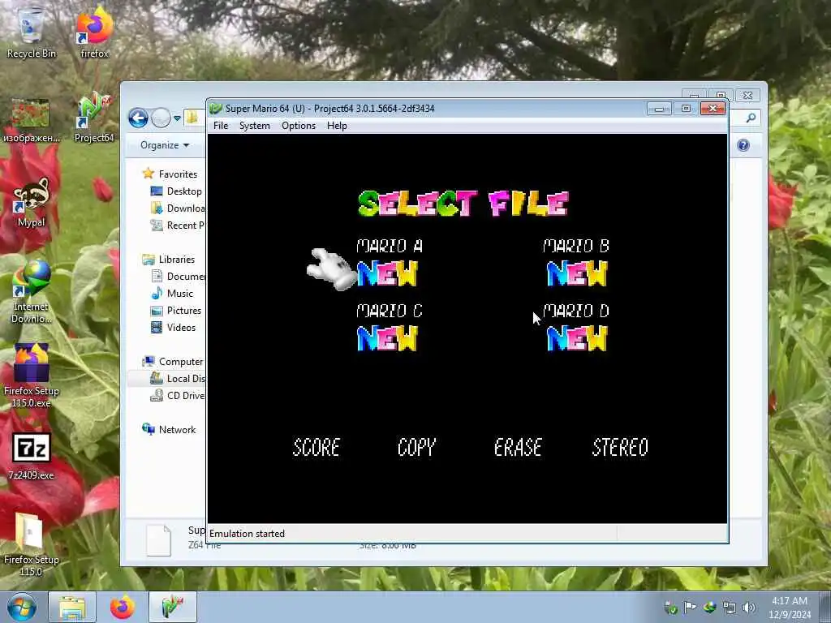The image size is (831, 623).
Task: Open the Help menu in Project64
Action: (x=337, y=126)
